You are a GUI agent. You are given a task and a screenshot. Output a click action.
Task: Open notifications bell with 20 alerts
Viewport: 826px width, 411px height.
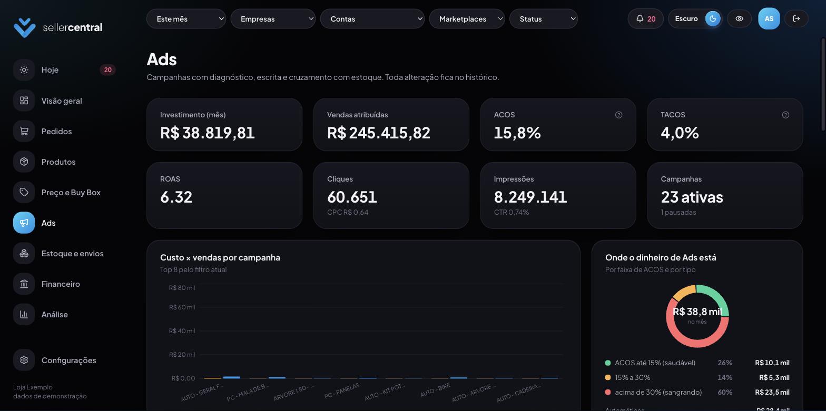[x=645, y=18]
